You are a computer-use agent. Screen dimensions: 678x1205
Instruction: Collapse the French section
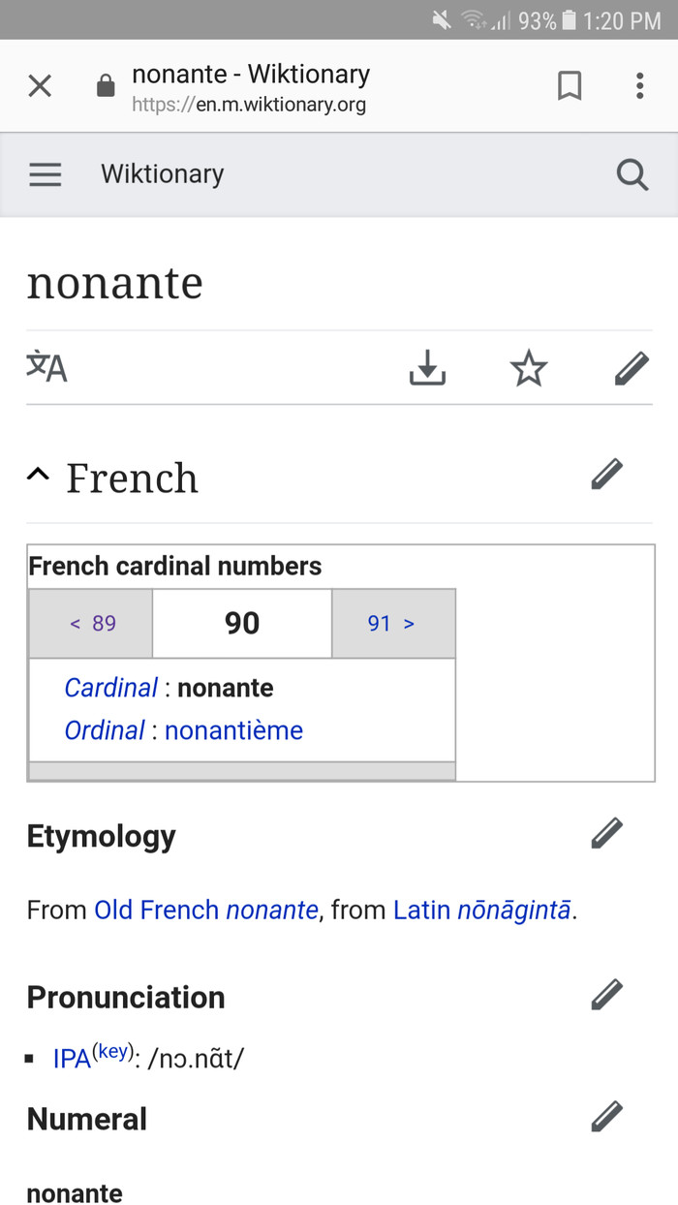coord(38,475)
